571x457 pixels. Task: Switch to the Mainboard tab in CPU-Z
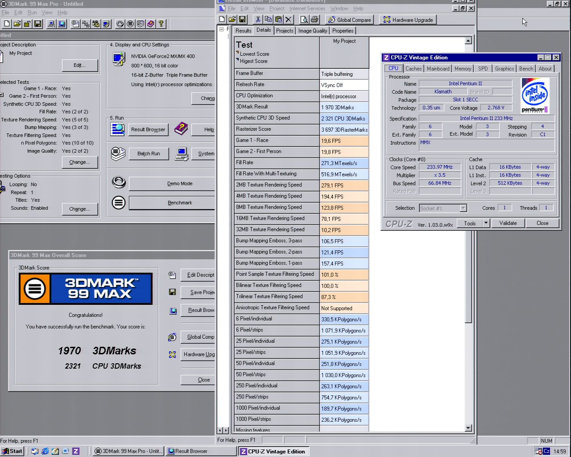[438, 69]
